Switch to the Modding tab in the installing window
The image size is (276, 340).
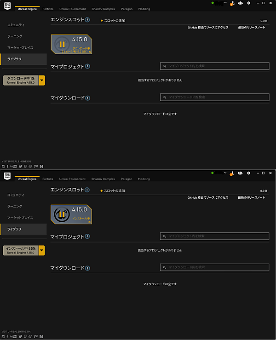pyautogui.click(x=144, y=179)
